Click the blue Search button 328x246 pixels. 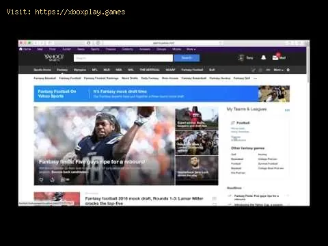click(187, 58)
